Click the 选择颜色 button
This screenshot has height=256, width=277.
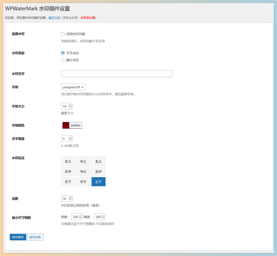75,125
